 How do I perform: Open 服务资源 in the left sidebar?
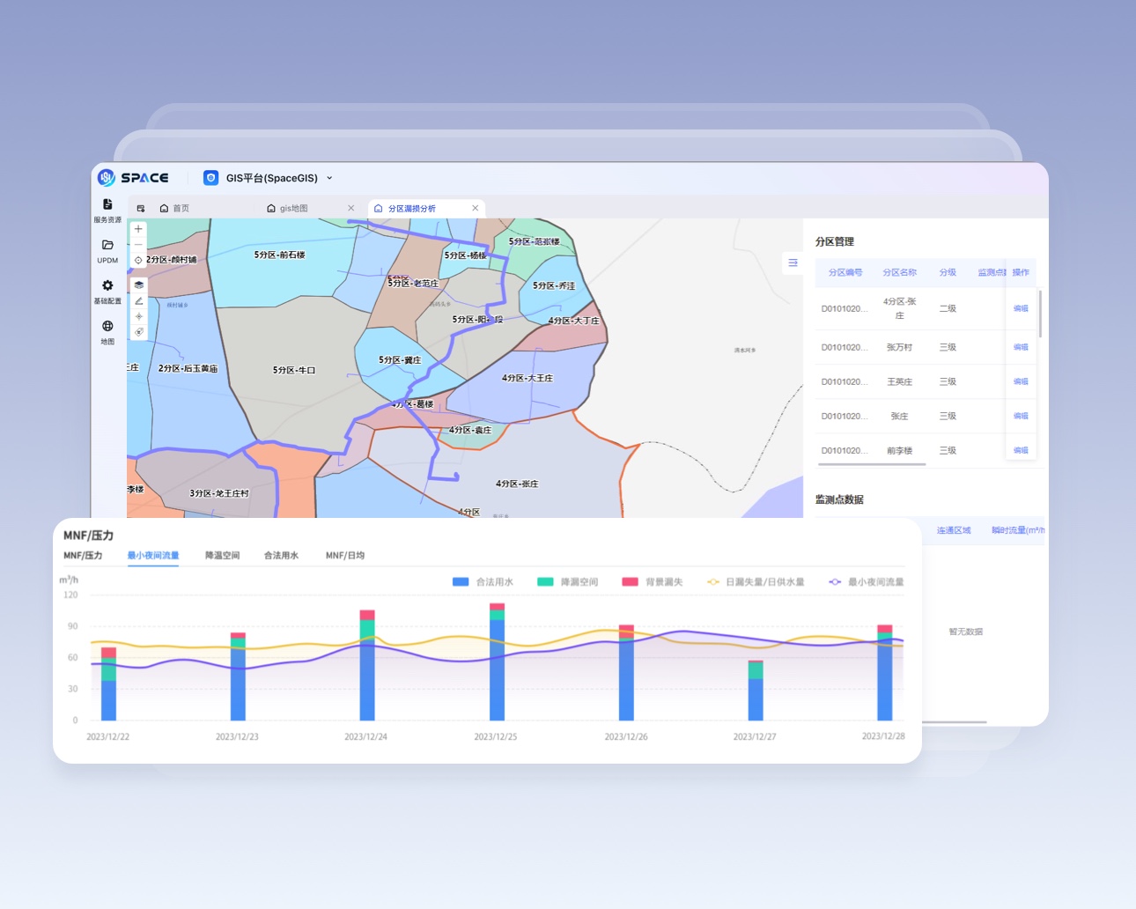tap(107, 210)
